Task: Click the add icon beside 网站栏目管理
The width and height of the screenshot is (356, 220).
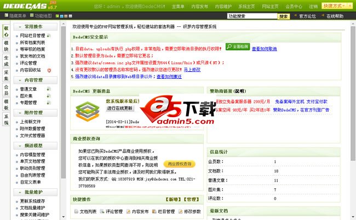Action: point(49,36)
